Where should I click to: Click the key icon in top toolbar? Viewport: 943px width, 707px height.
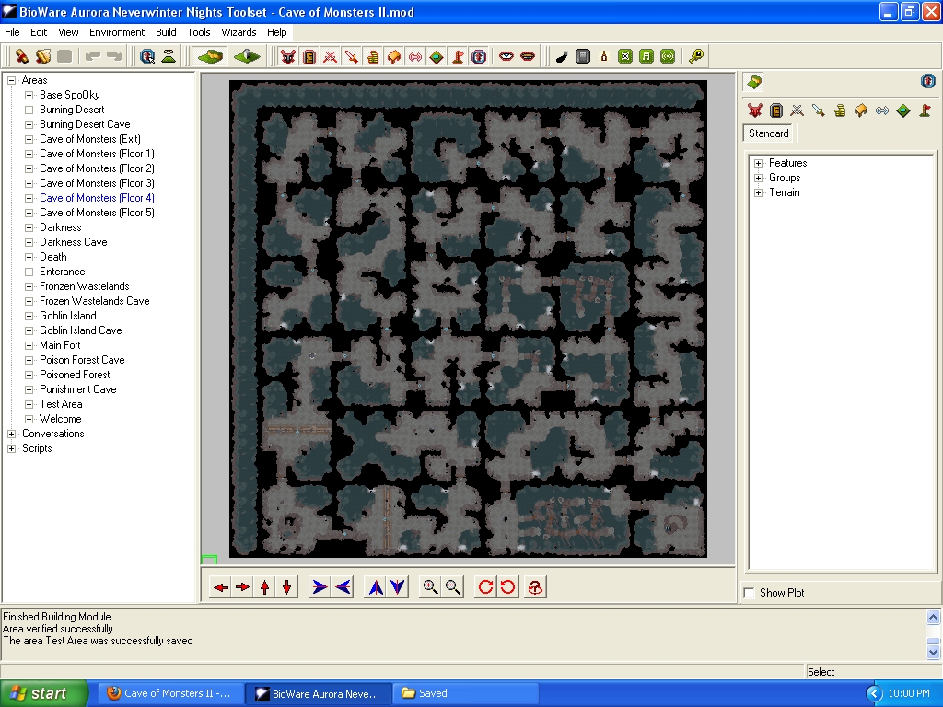click(696, 56)
